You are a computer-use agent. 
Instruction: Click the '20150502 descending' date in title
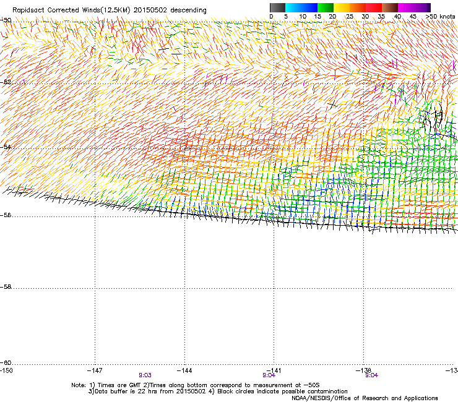(x=170, y=11)
